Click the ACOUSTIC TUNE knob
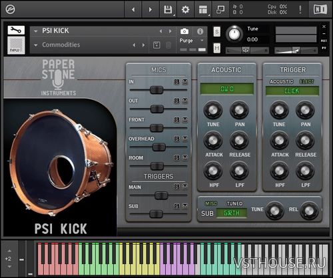This screenshot has width=333, height=278. click(x=213, y=110)
